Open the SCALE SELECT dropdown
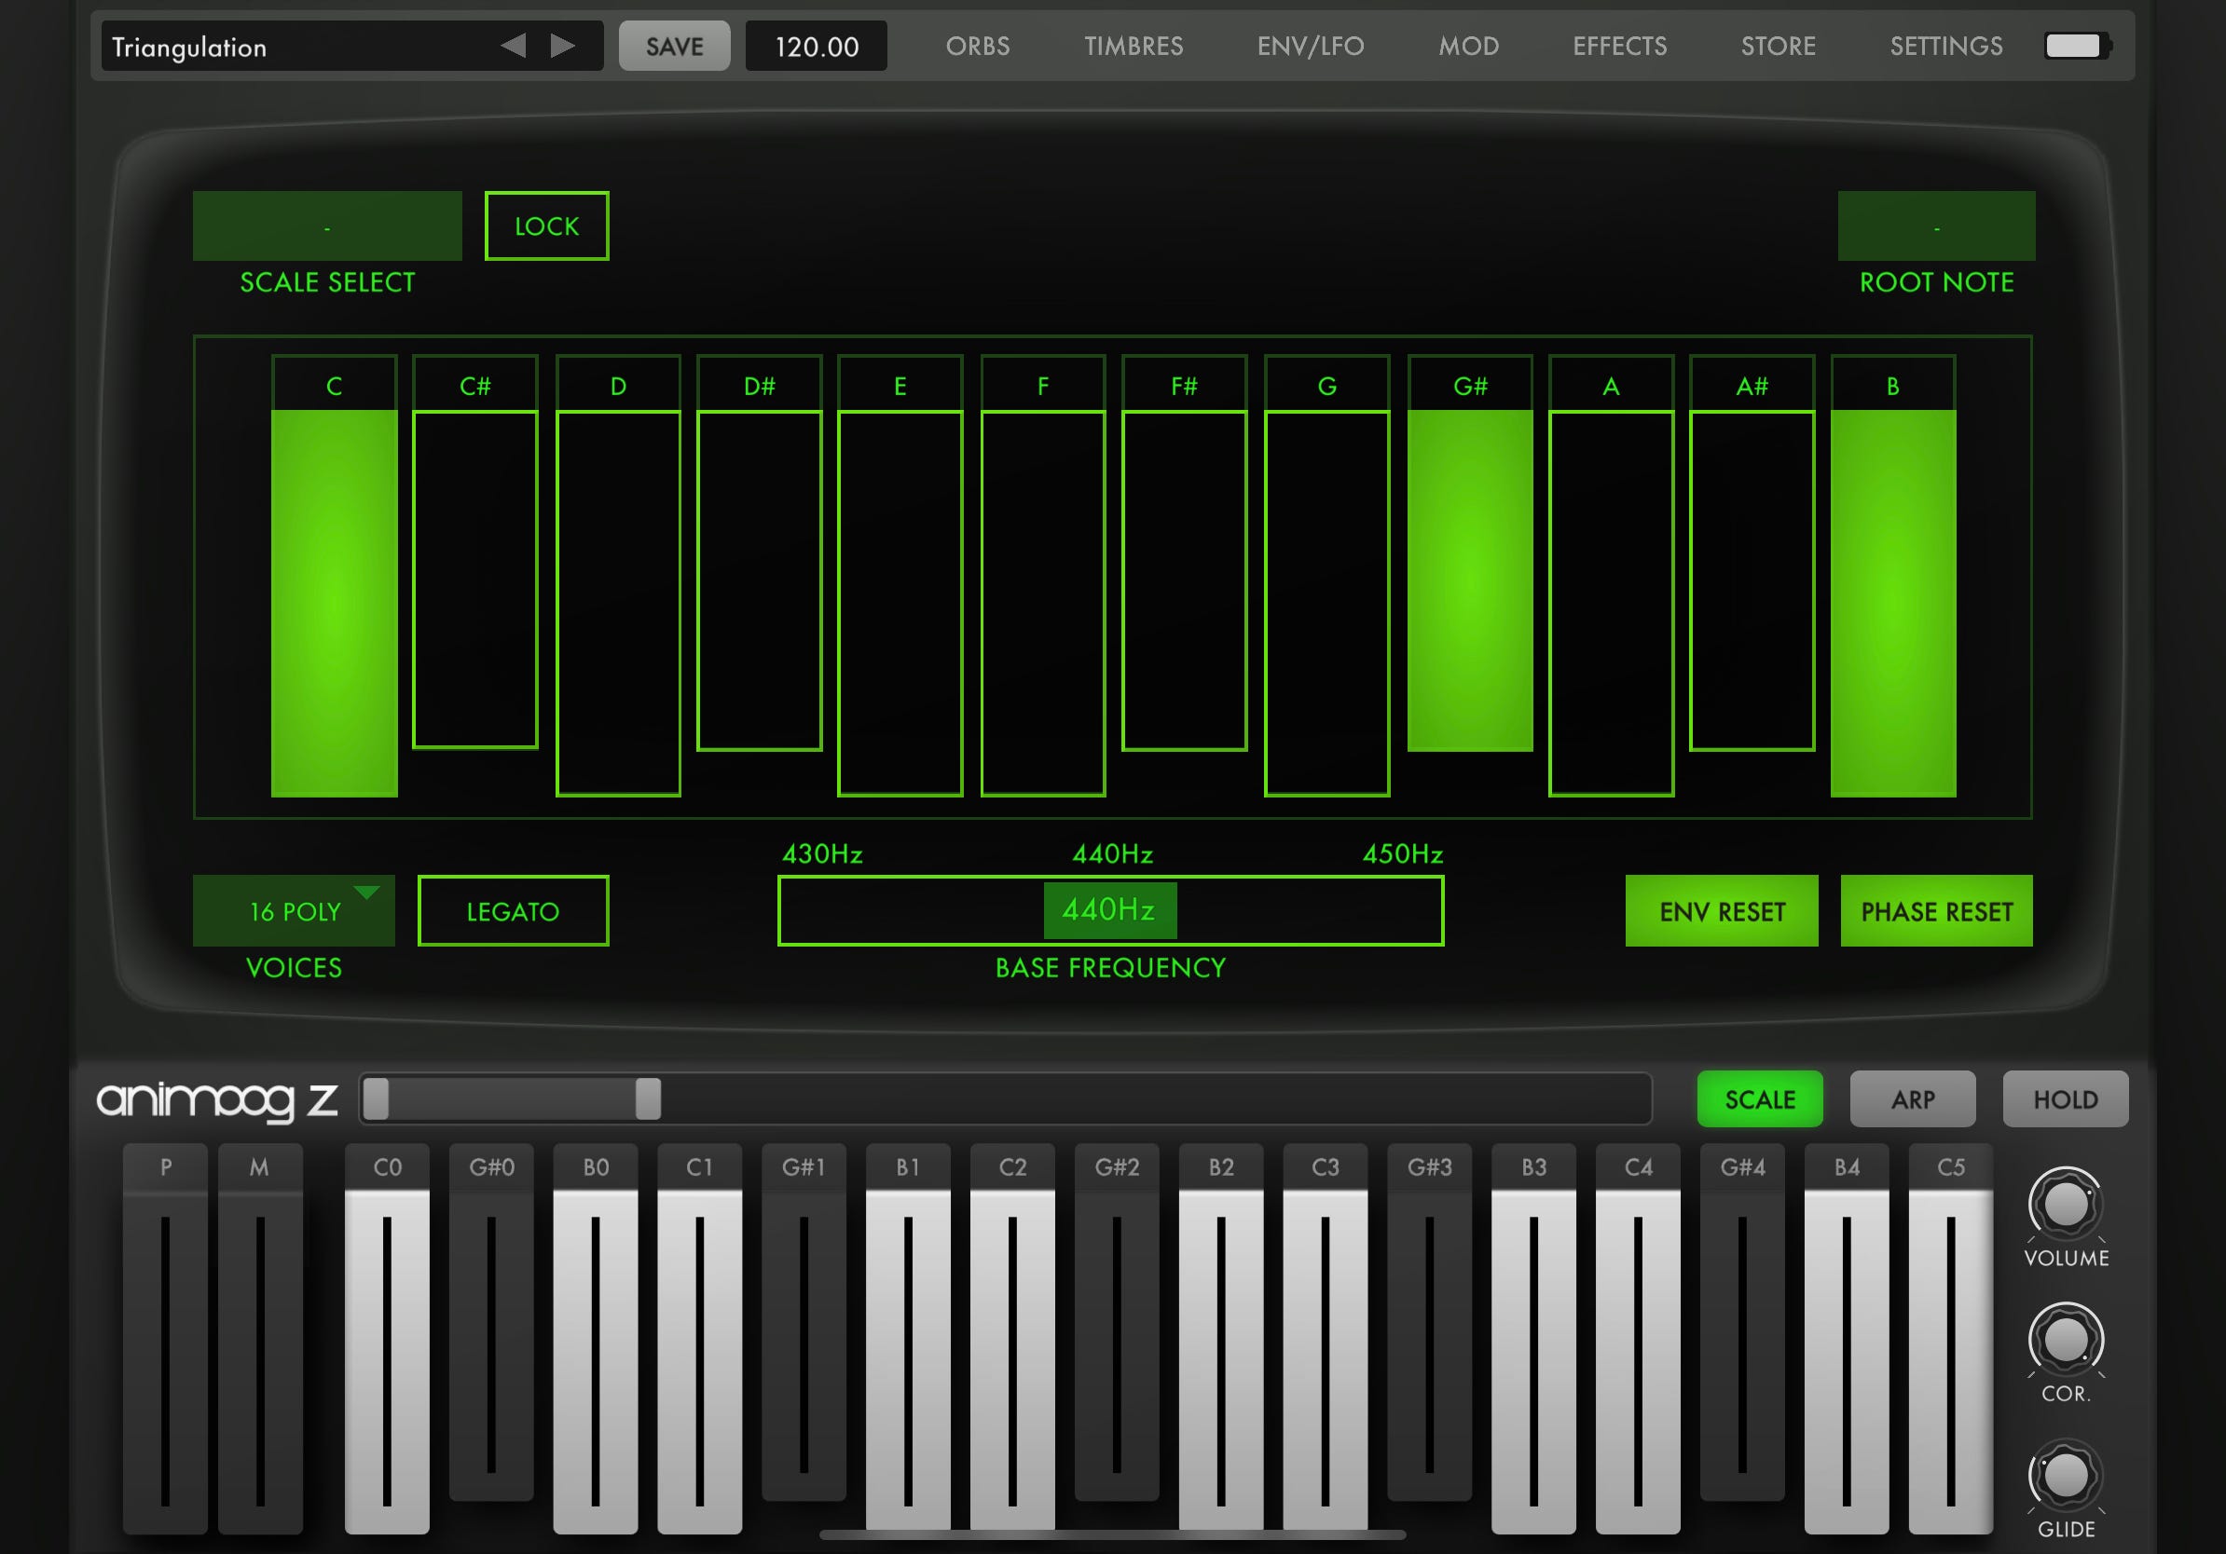The height and width of the screenshot is (1554, 2226). (x=328, y=225)
